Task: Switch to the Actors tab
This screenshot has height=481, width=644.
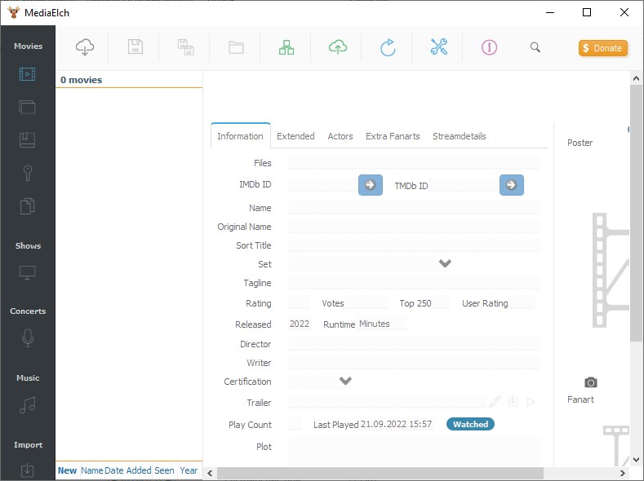Action: (x=340, y=136)
